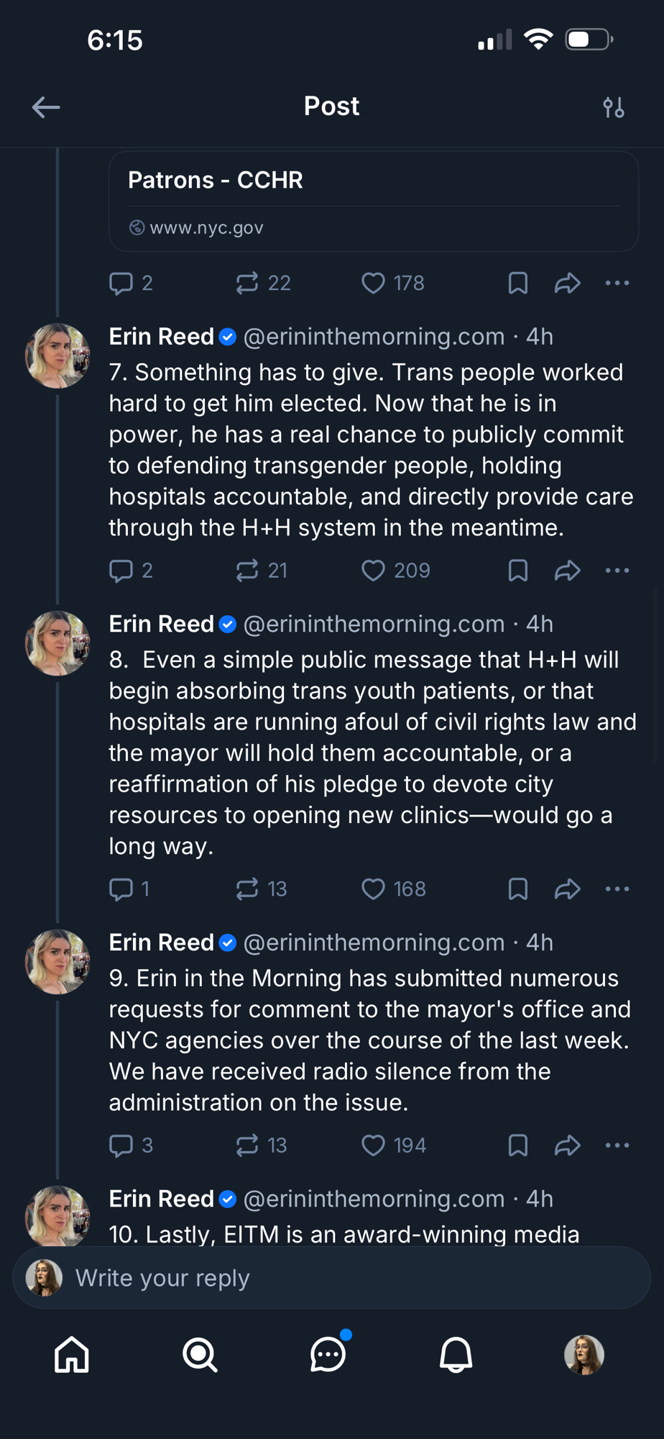Share post 7 with the arrow icon
Viewport: 664px width, 1439px height.
click(567, 571)
